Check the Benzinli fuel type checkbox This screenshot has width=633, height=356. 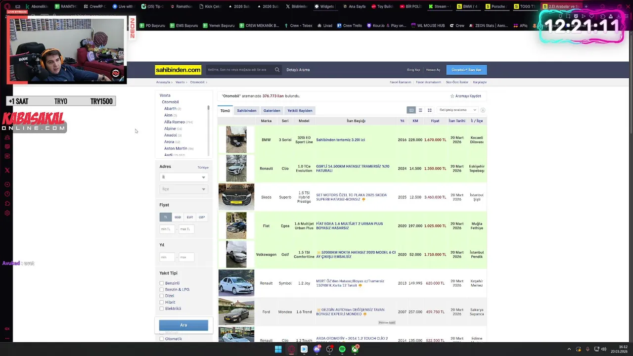click(x=161, y=283)
